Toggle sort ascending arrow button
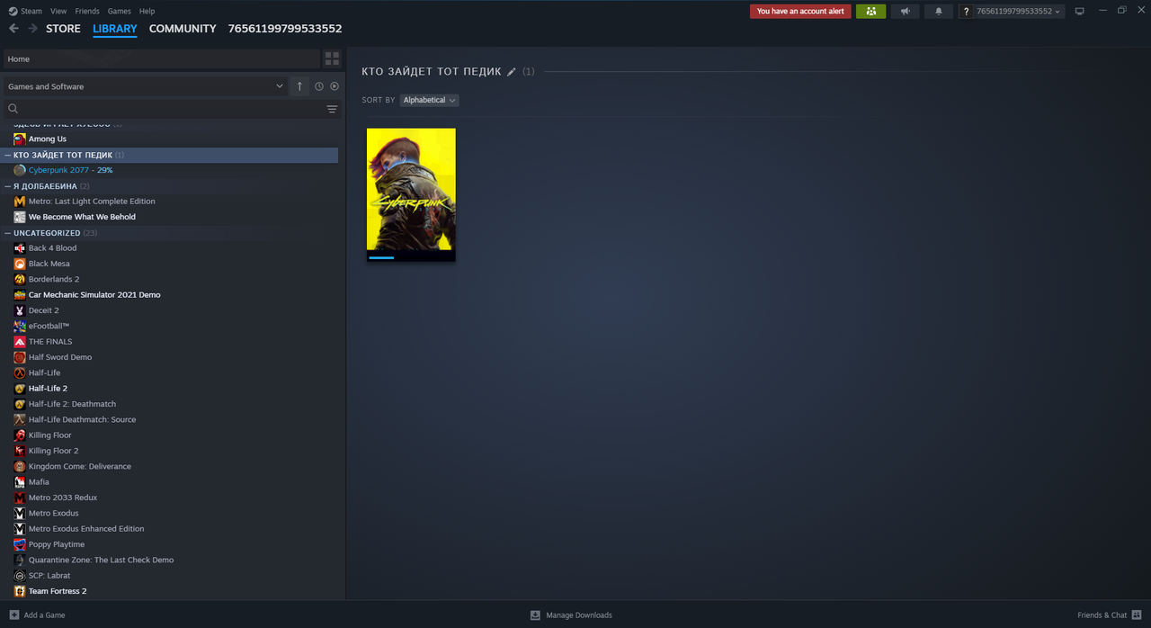Image resolution: width=1151 pixels, height=628 pixels. (299, 86)
